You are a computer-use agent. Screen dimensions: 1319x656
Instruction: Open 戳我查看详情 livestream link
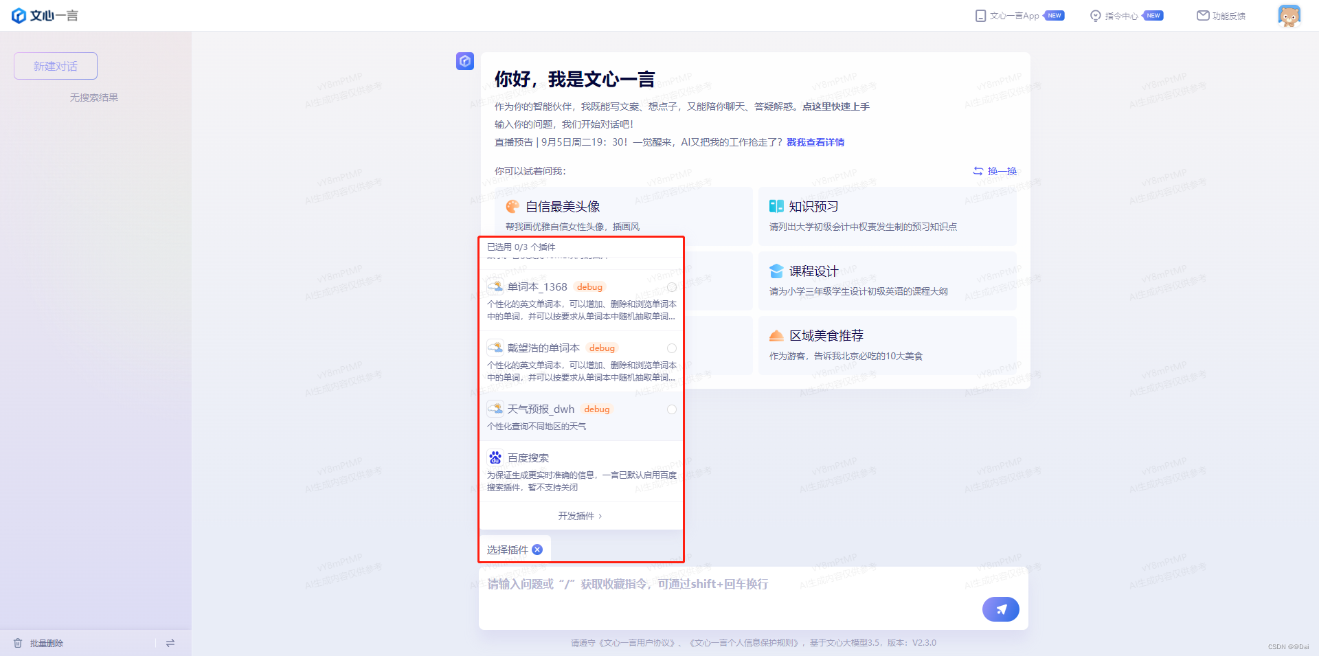(815, 142)
